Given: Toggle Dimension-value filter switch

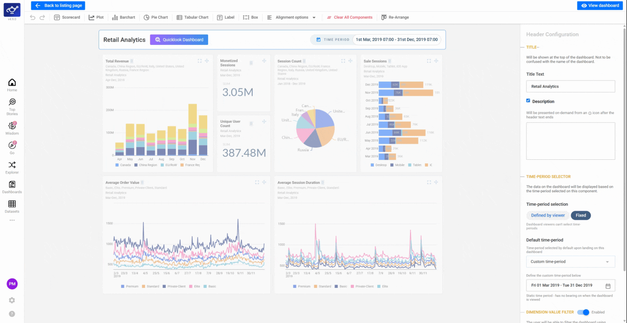Looking at the screenshot, I should (x=583, y=312).
